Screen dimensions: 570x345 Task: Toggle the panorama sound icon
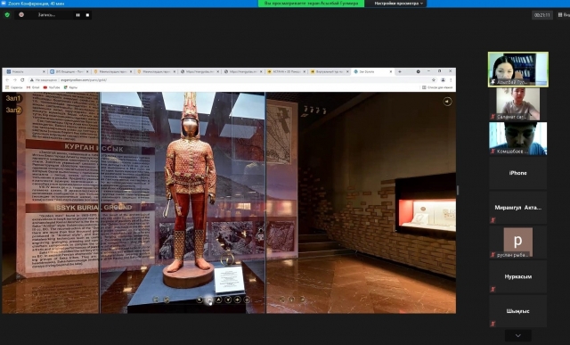447,102
